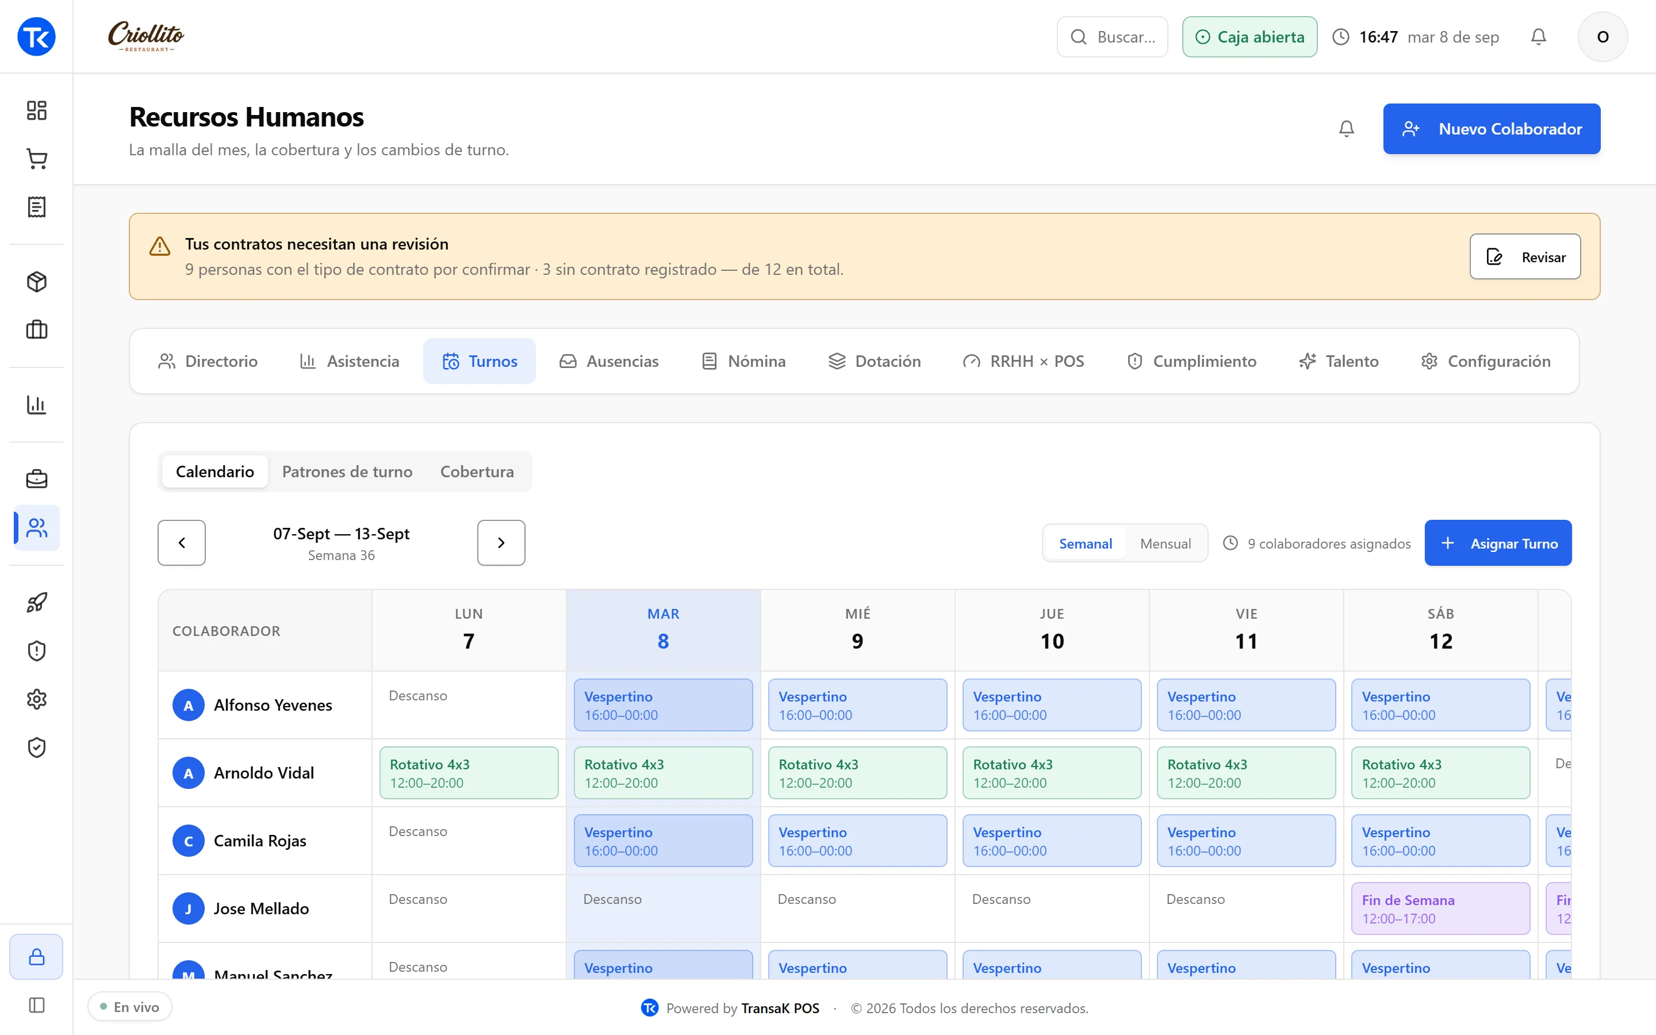Switch to Semanal view
Viewport: 1656px width, 1035px height.
point(1085,543)
